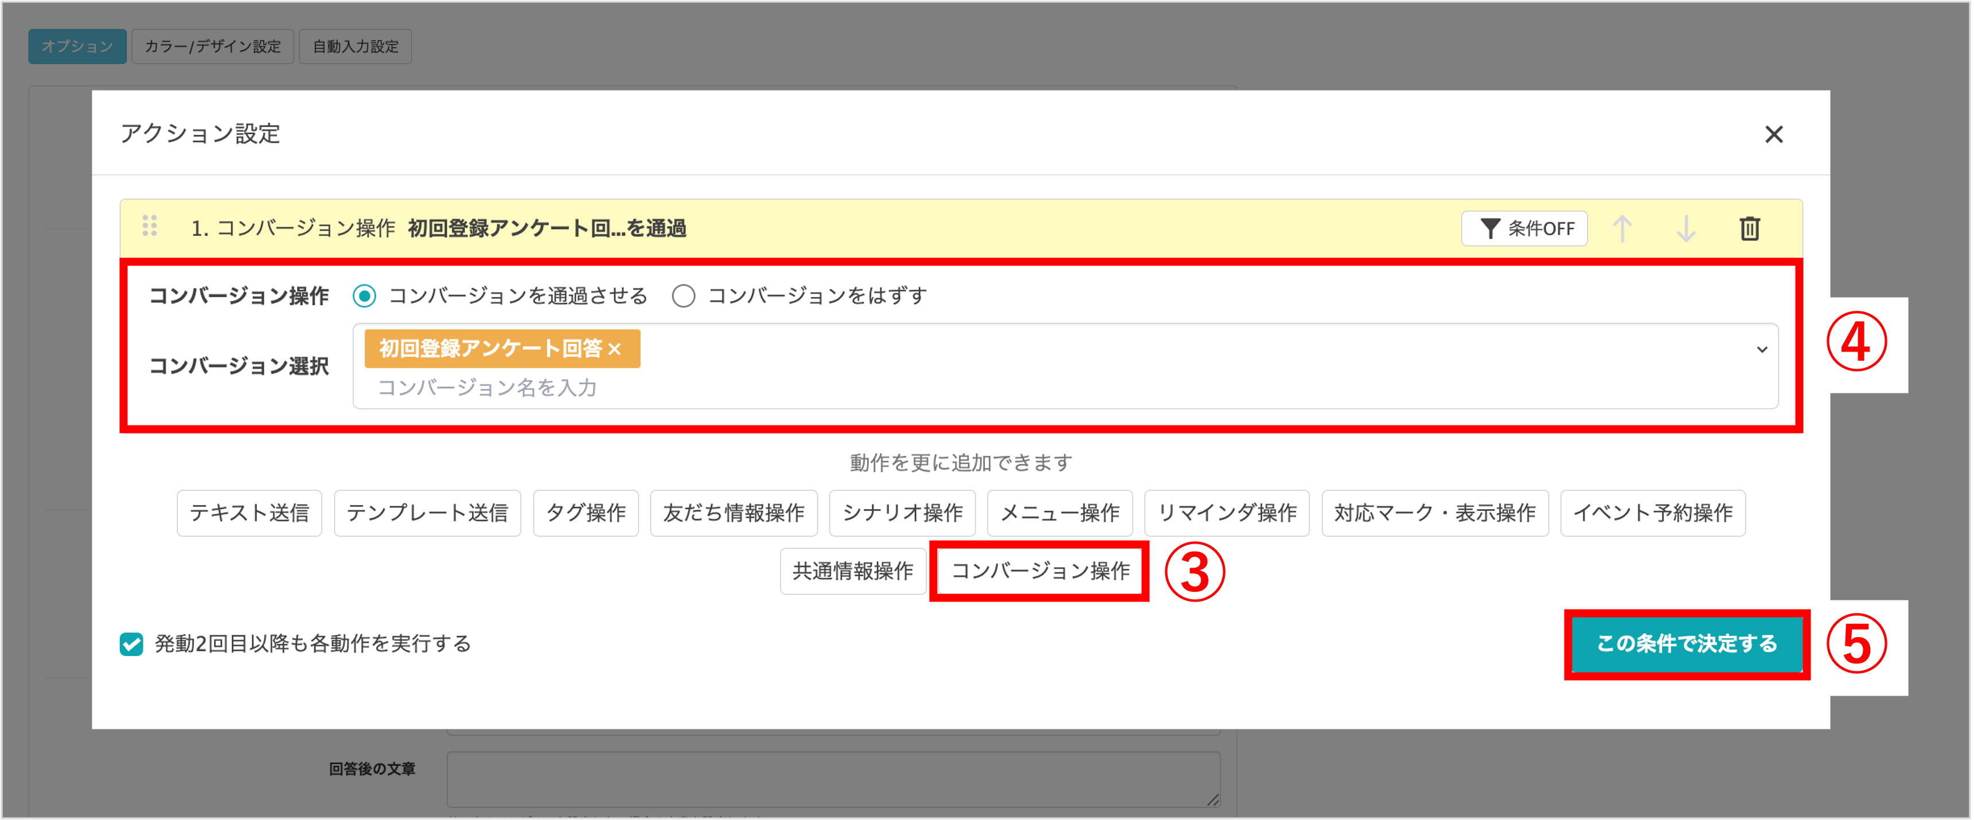Click the trash icon to delete action
Screen dimensions: 1974x820
click(1749, 228)
